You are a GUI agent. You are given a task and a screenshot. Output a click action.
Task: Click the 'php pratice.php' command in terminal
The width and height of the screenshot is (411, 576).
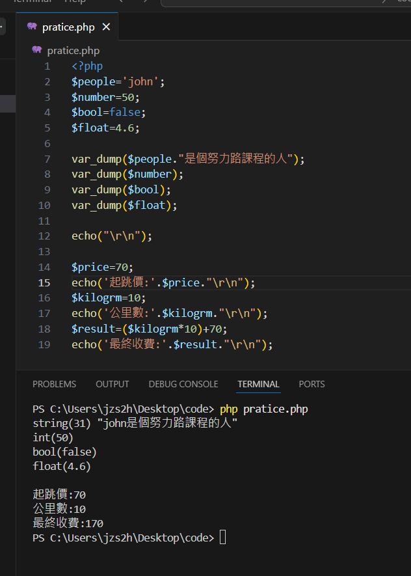[x=264, y=409]
